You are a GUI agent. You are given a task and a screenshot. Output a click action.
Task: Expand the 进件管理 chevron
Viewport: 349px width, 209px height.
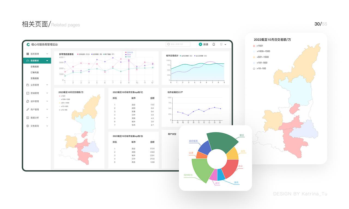[x=47, y=101]
